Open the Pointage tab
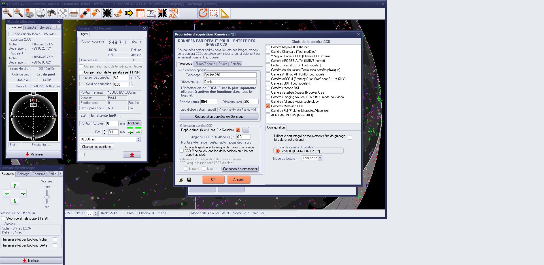The image size is (544, 265). [23, 174]
